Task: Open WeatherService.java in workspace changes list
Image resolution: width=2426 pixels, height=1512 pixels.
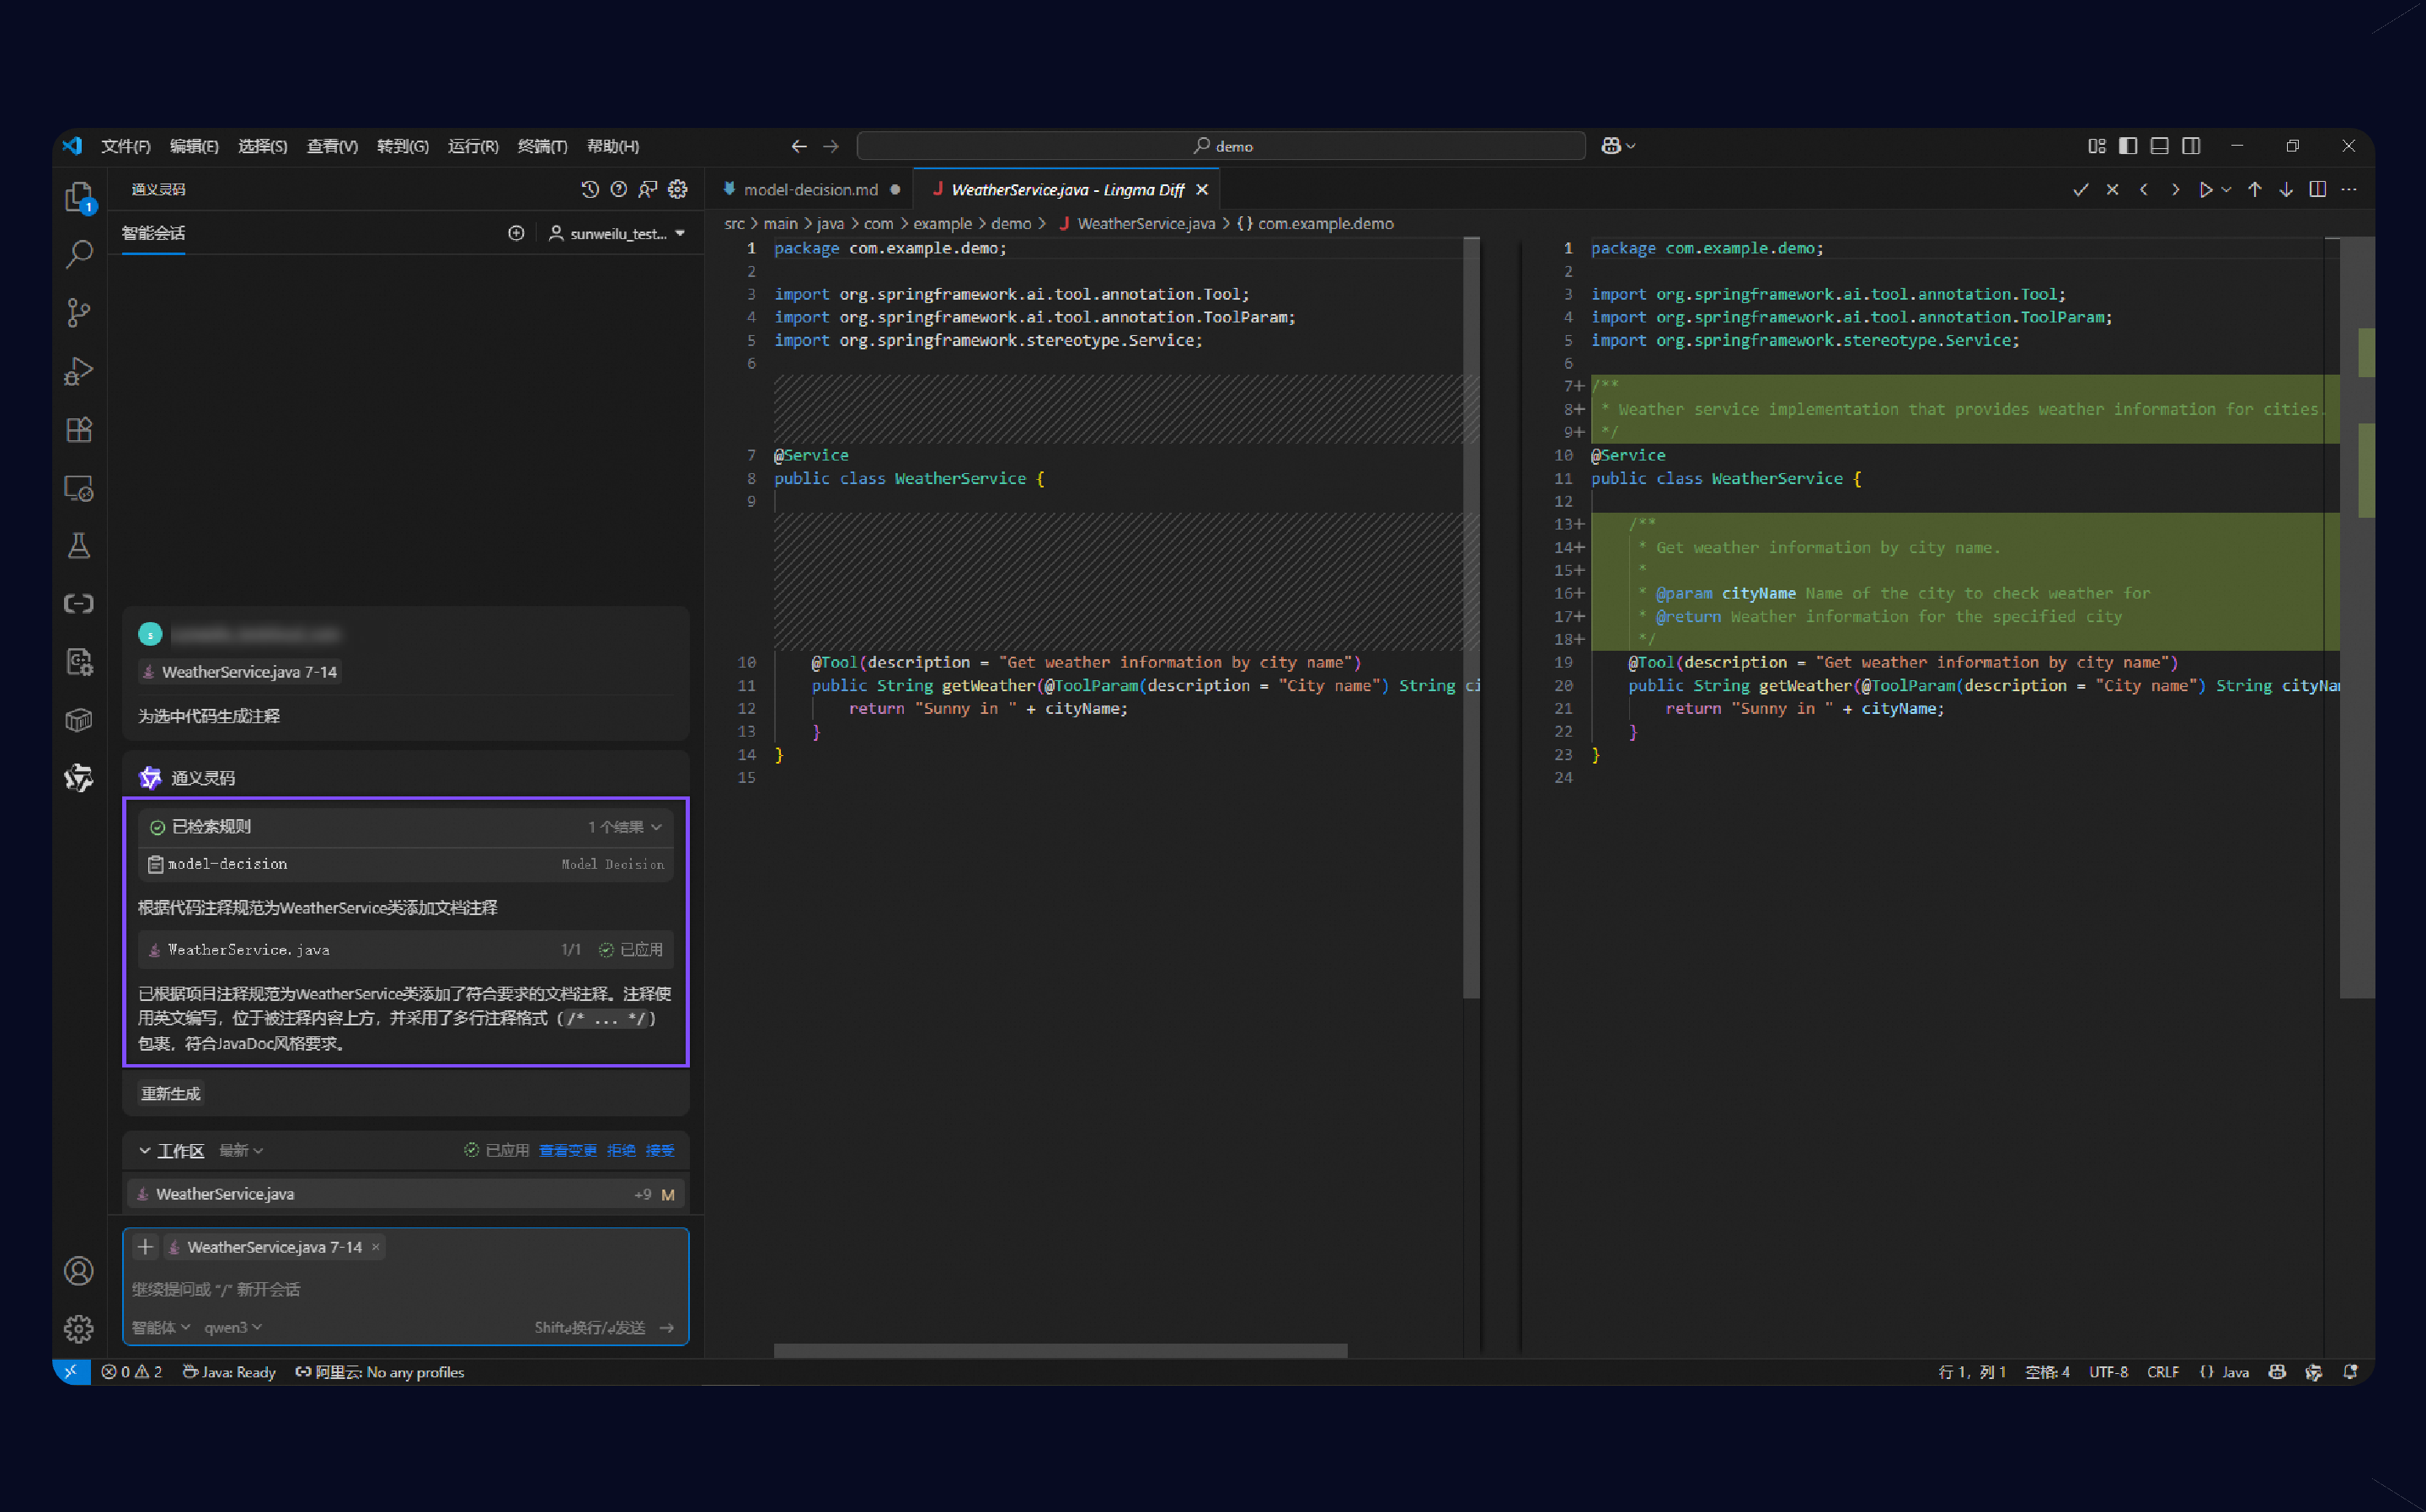Action: 405,1194
